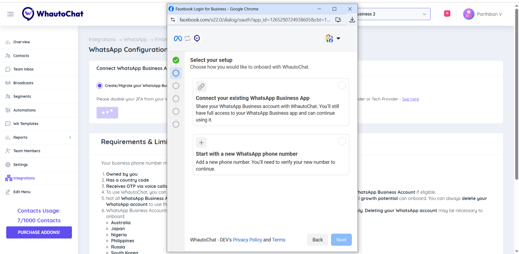
Task: Click the Team Inbox chat bubble icon
Action: tap(8, 69)
